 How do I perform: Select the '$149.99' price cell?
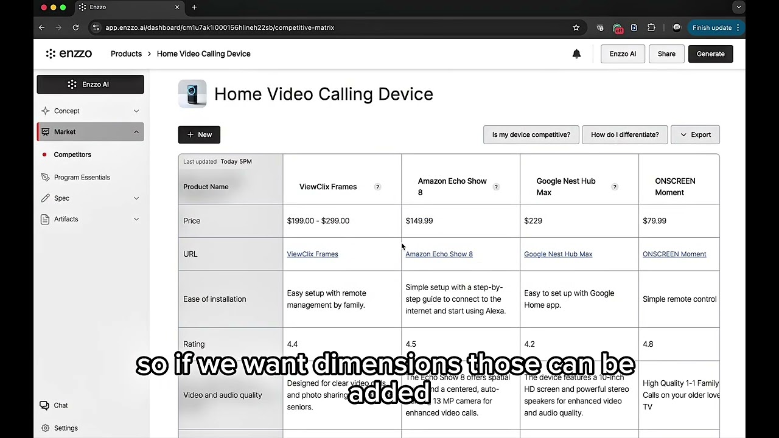coord(461,221)
